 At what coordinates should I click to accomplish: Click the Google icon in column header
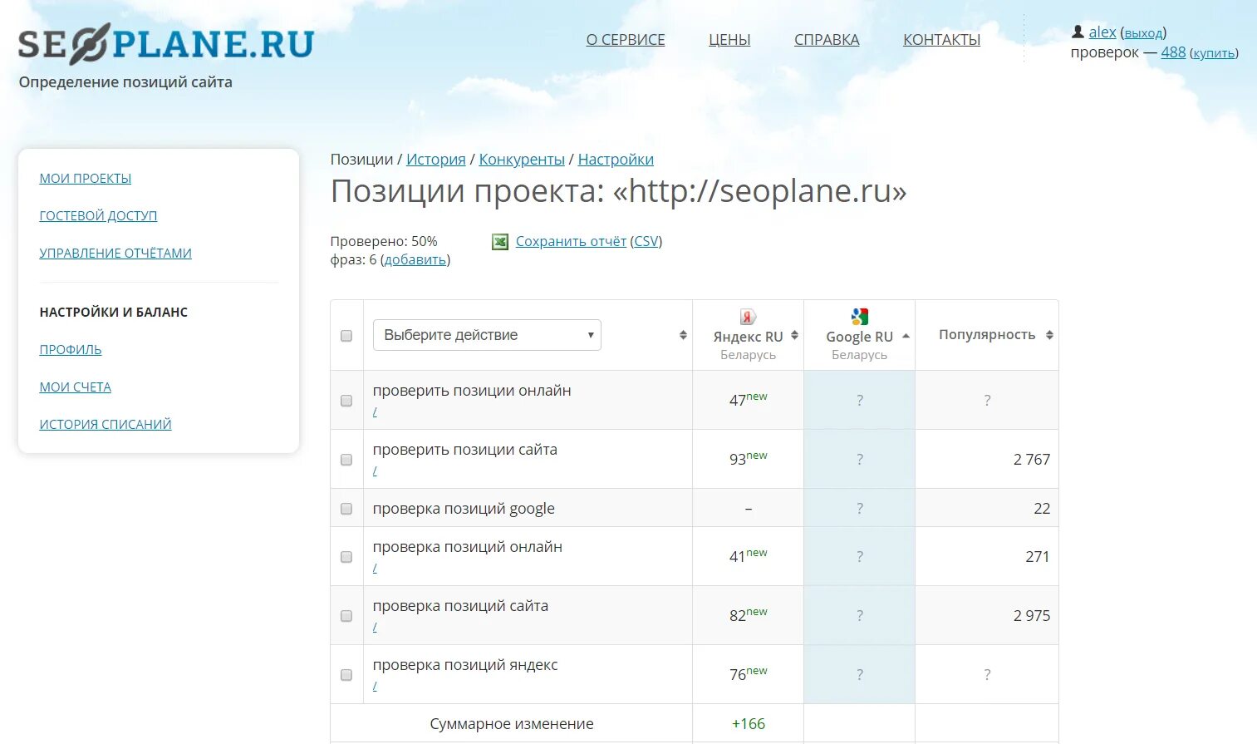[860, 317]
